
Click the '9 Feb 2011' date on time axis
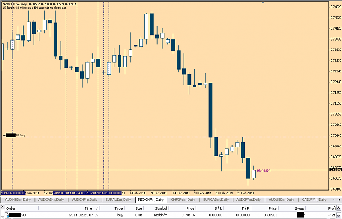click(x=159, y=193)
